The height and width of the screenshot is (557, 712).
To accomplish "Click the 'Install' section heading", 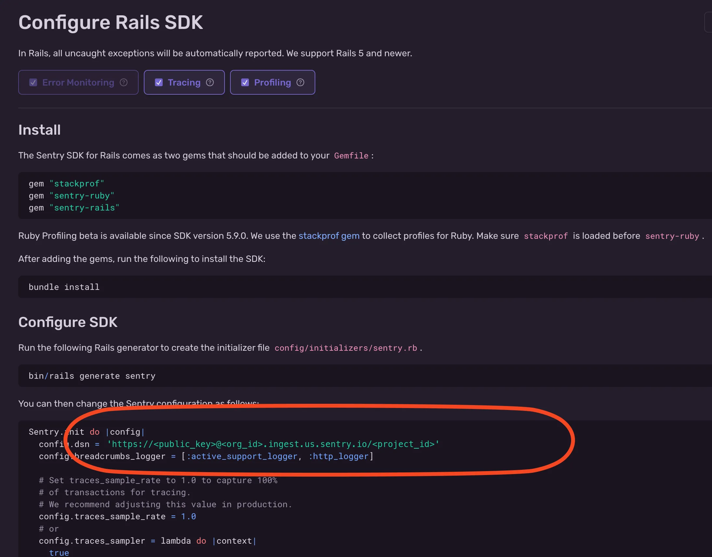I will [x=39, y=130].
